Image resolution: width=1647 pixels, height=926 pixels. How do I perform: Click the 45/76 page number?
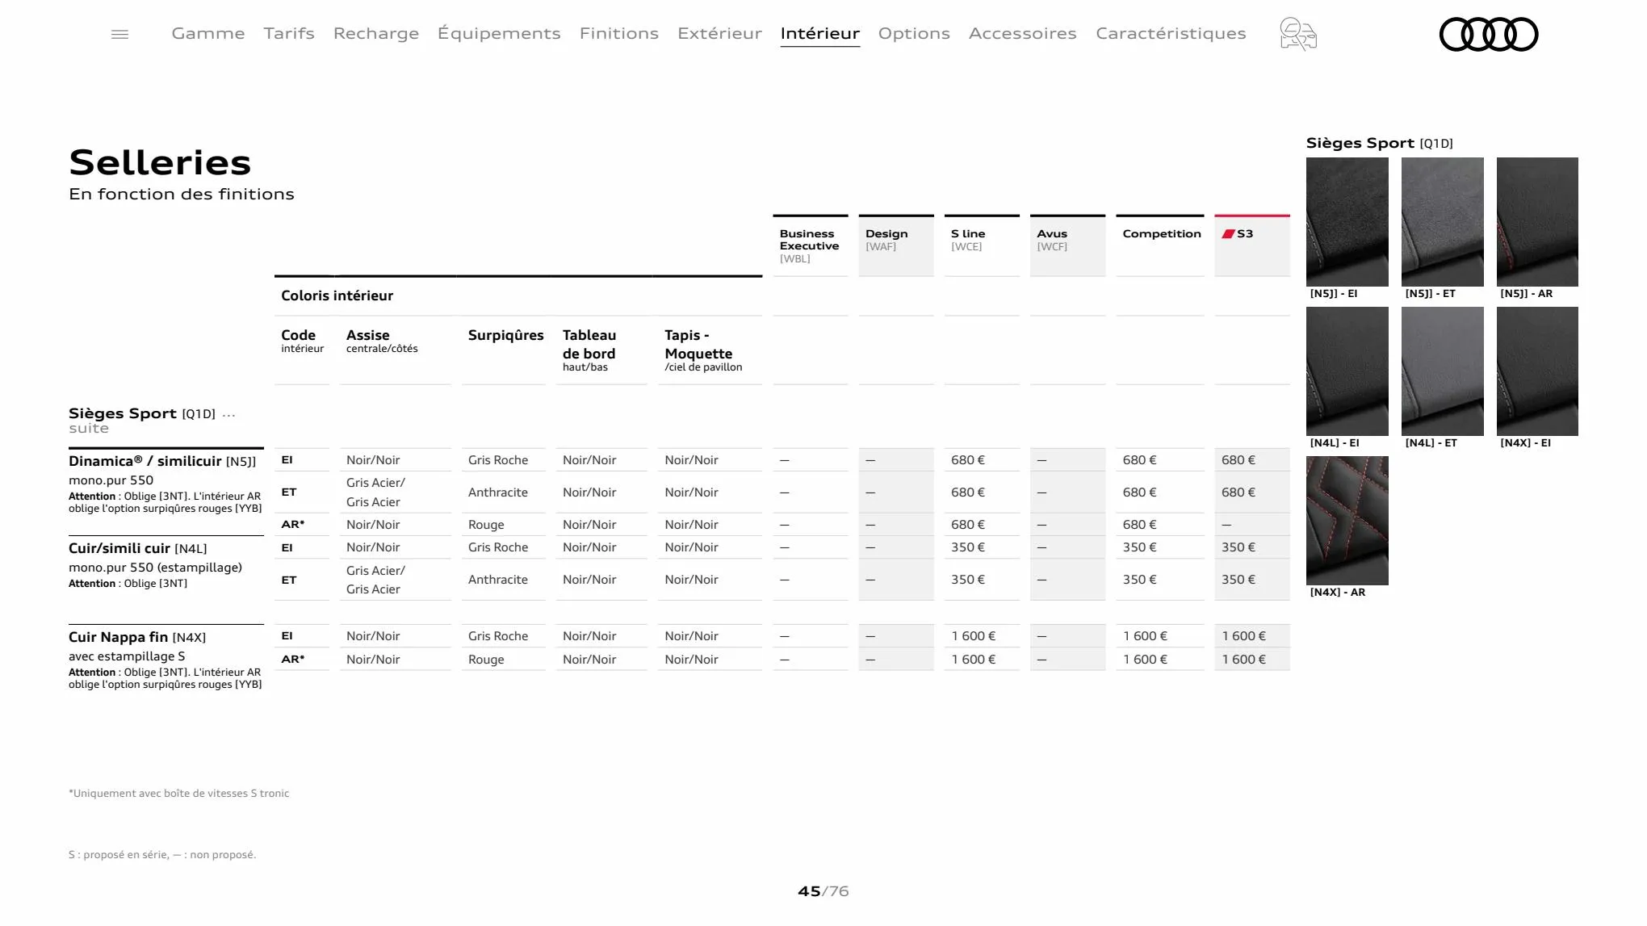point(823,891)
